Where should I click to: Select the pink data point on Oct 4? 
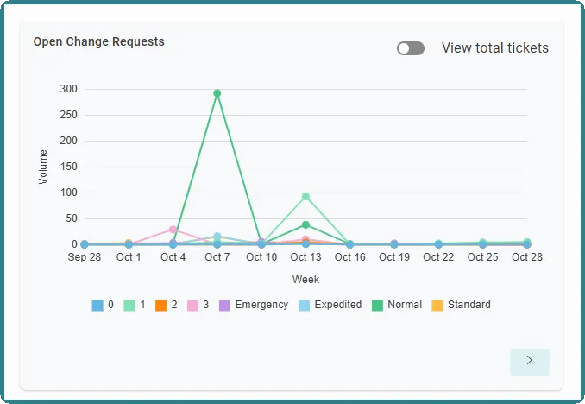point(173,230)
